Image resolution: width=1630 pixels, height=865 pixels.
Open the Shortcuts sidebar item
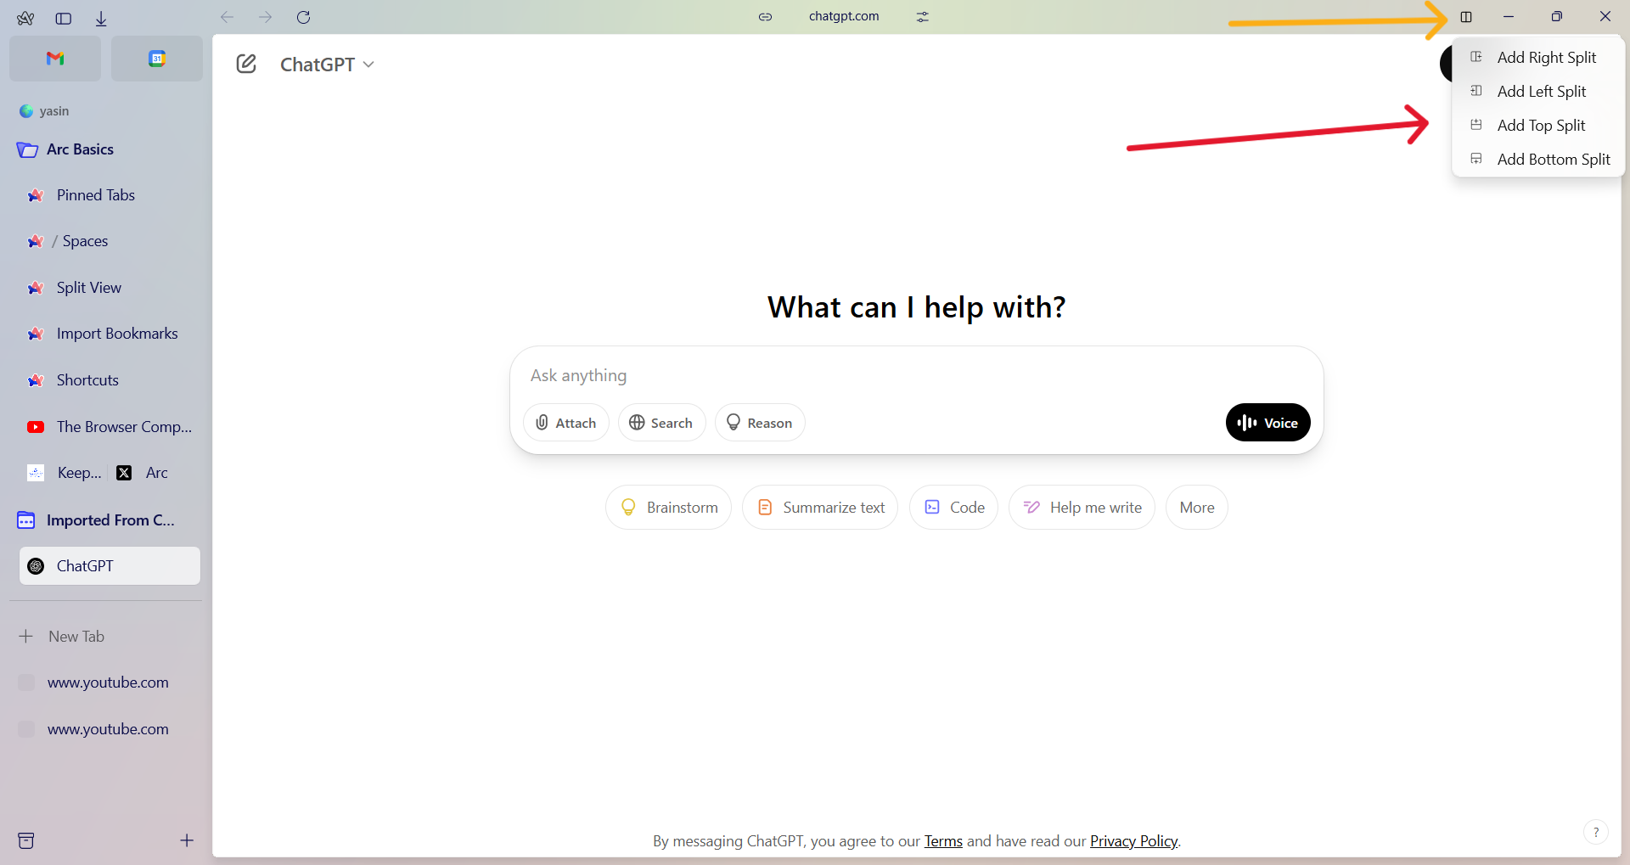[x=110, y=380]
